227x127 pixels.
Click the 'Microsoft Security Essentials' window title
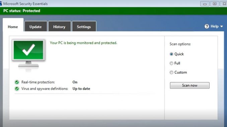tap(25, 4)
